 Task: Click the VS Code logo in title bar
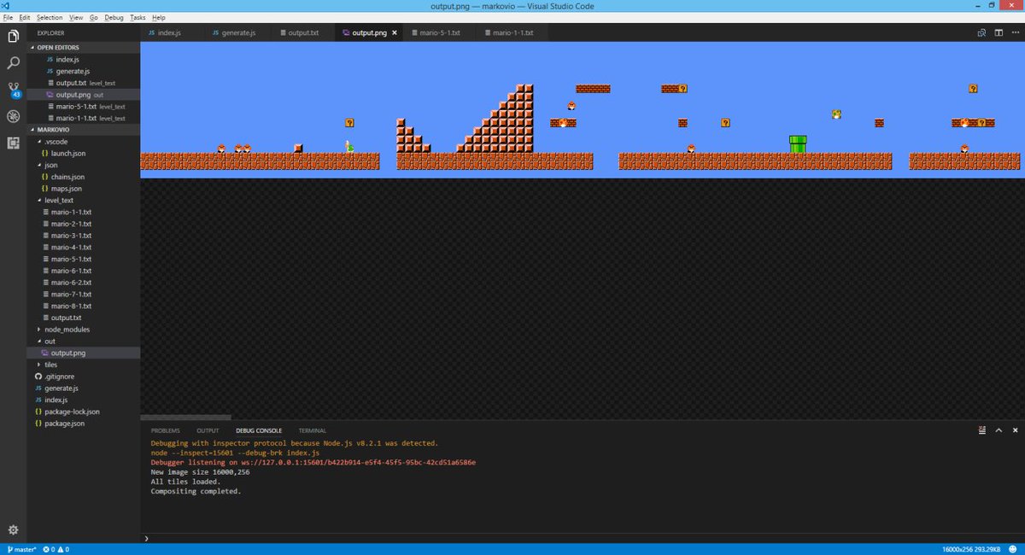tap(7, 6)
